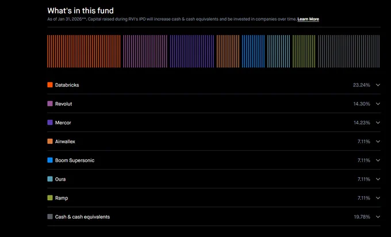Expand the Ramp row chevron
Screen dimensions: 391x237
378,198
